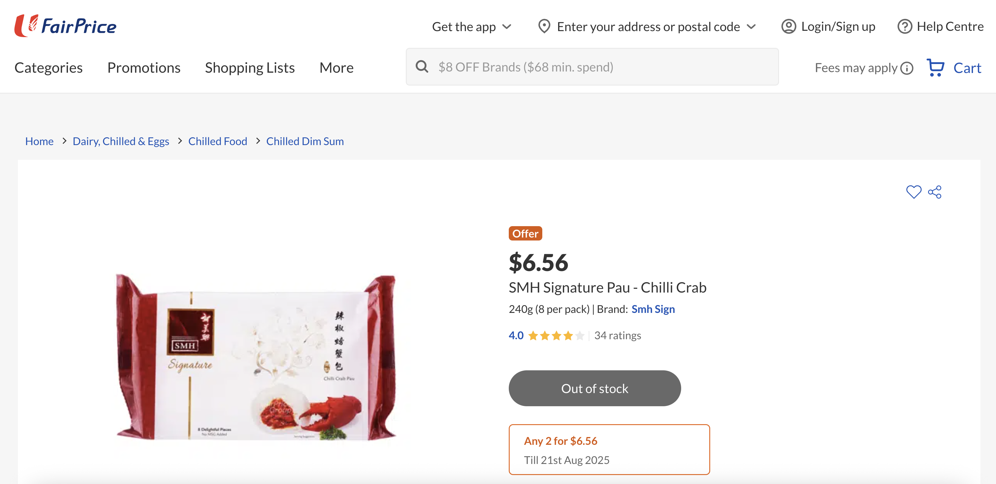Open Login/Sign up account icon
Viewport: 996px width, 484px height.
[788, 26]
